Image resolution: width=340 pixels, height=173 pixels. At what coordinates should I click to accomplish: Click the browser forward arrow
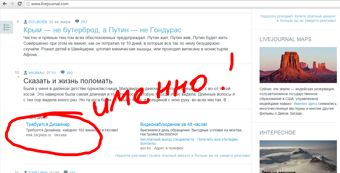click(12, 4)
